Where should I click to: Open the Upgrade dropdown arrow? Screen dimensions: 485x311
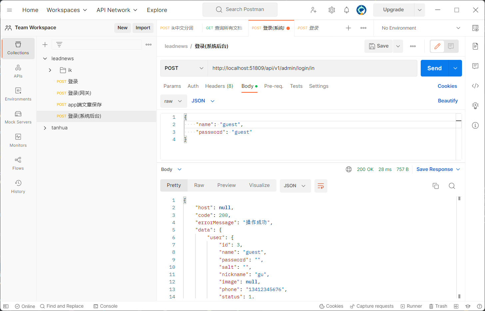(420, 10)
